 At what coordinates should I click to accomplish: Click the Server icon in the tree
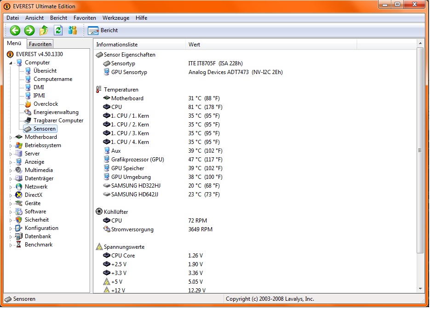point(19,154)
